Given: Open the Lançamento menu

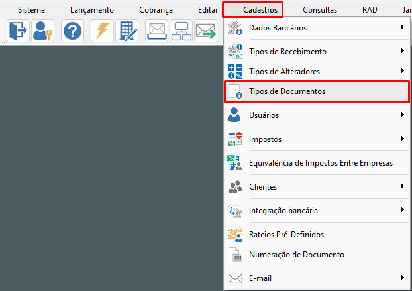Looking at the screenshot, I should coord(92,10).
